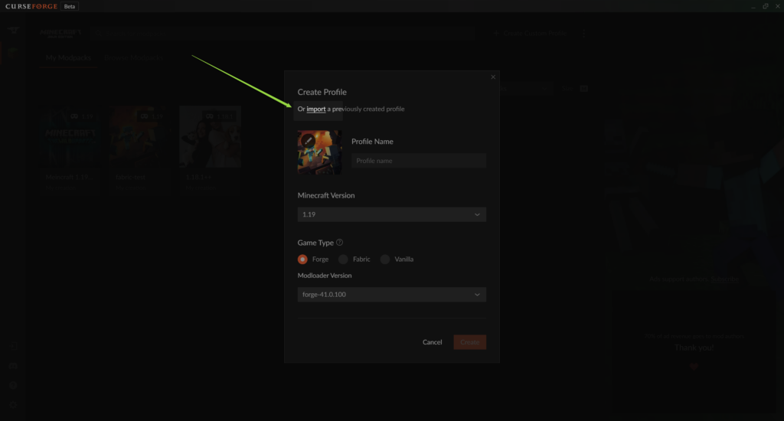Open the three-dot more options menu
The height and width of the screenshot is (421, 784).
(583, 33)
